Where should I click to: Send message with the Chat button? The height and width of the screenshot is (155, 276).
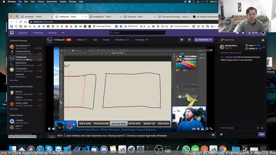pyautogui.click(x=262, y=134)
